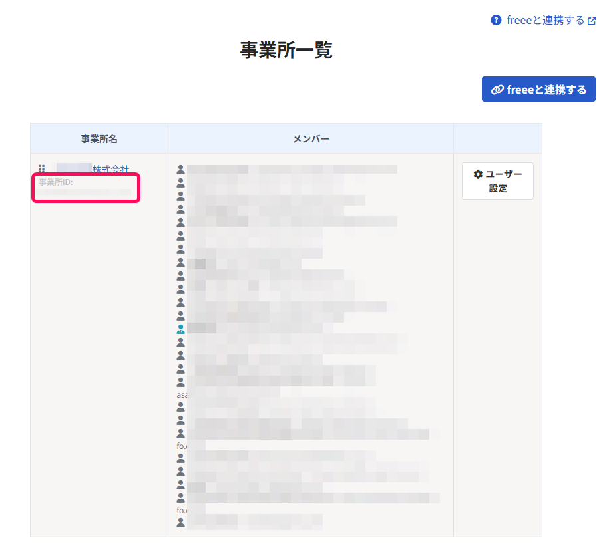Click the 事業所名 column header

[99, 139]
